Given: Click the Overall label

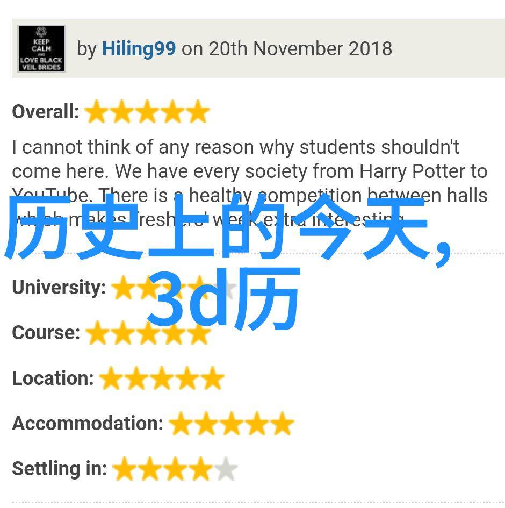Looking at the screenshot, I should pyautogui.click(x=46, y=112).
